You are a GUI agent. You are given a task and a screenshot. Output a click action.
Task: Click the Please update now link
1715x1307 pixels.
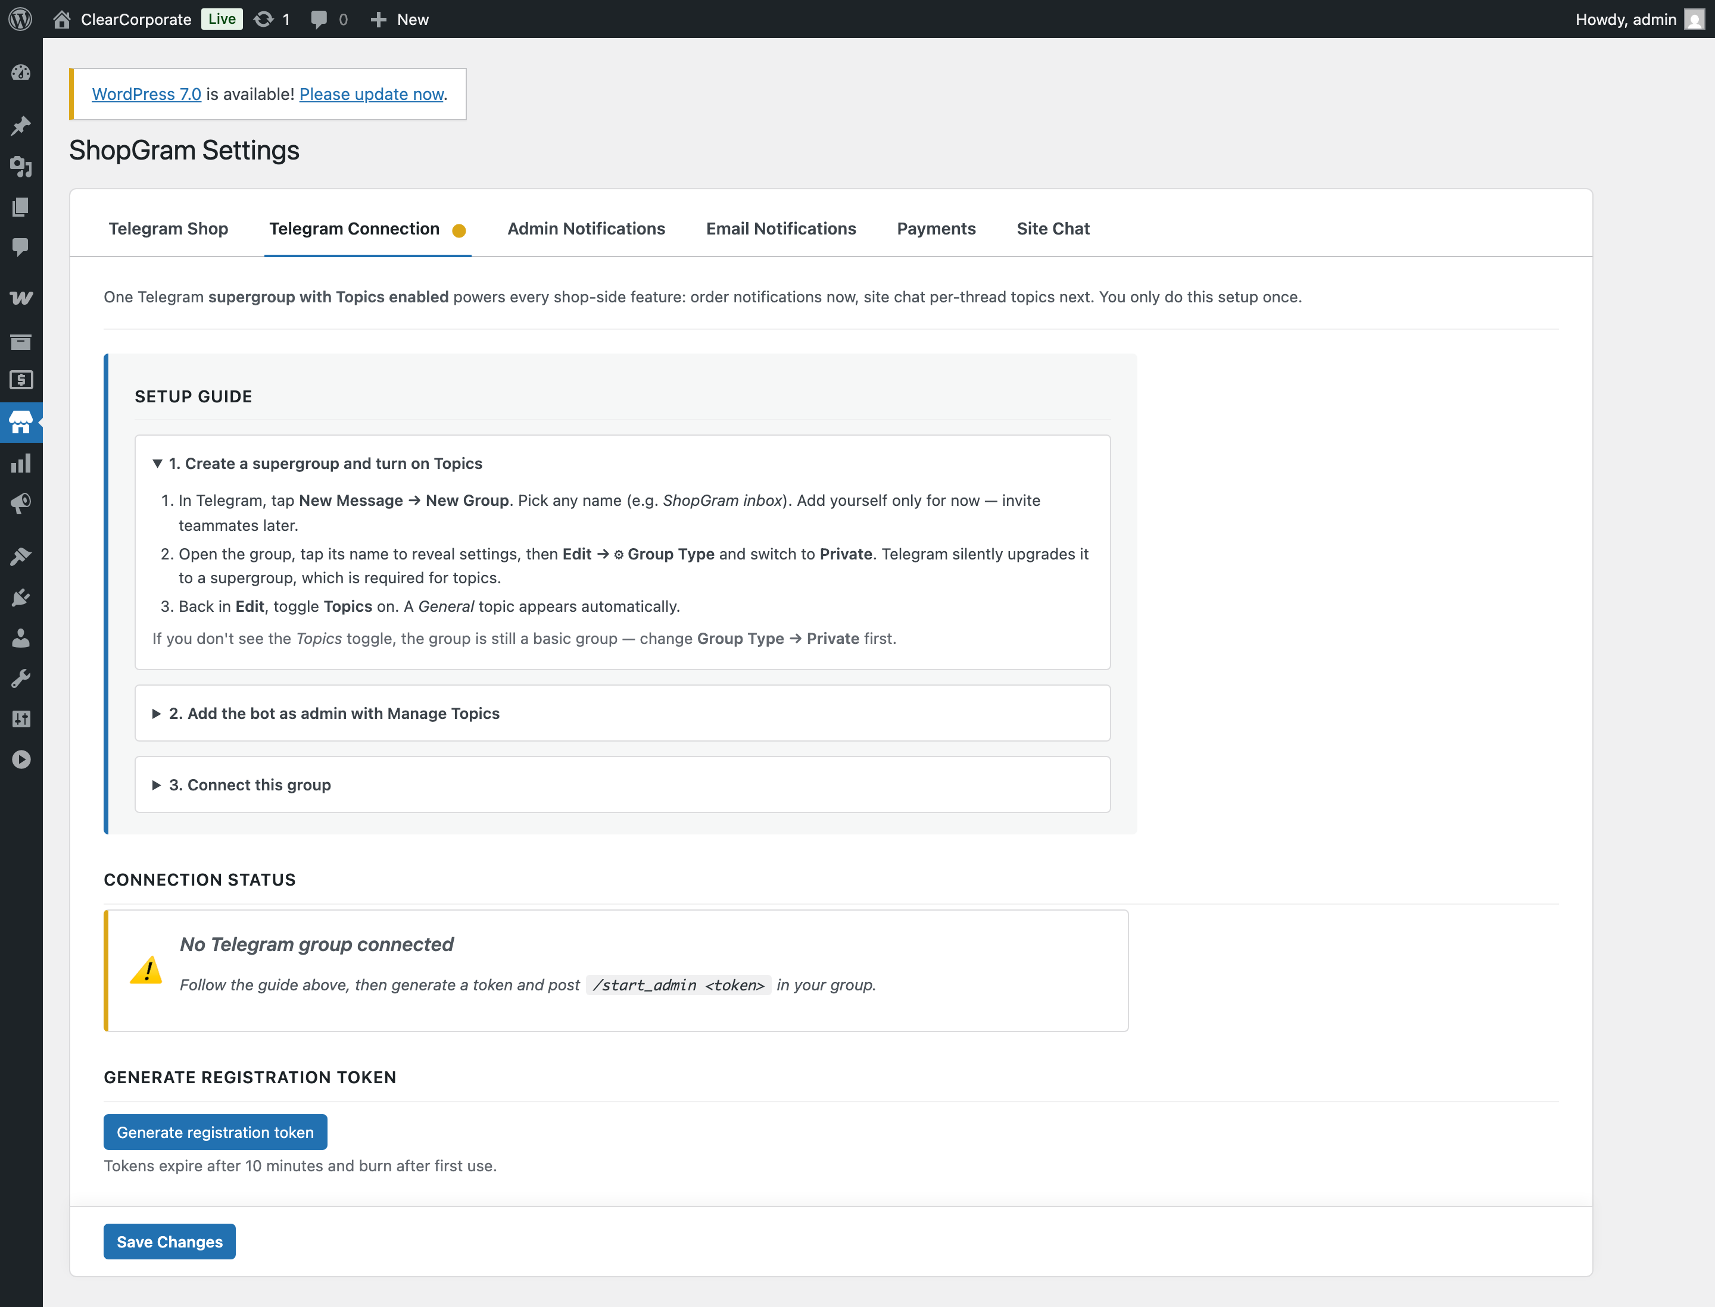[372, 94]
